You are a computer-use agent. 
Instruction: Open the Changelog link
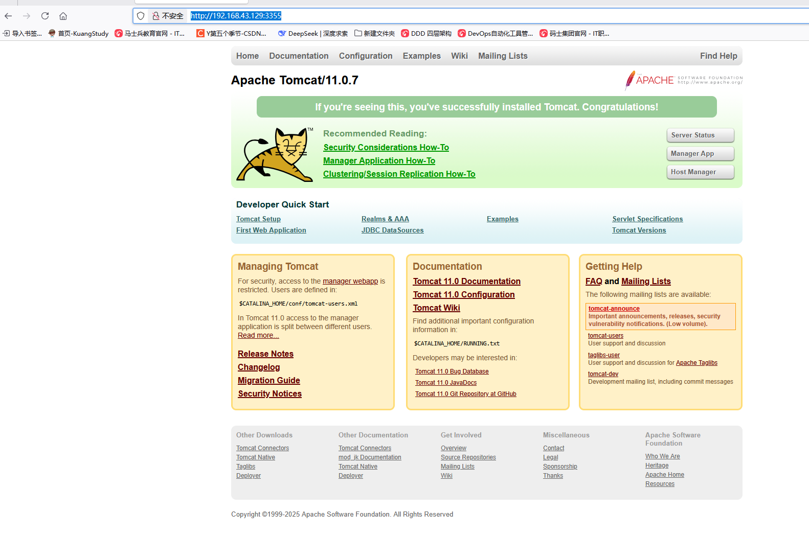[259, 367]
